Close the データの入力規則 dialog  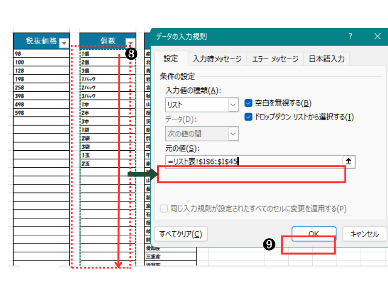click(377, 36)
